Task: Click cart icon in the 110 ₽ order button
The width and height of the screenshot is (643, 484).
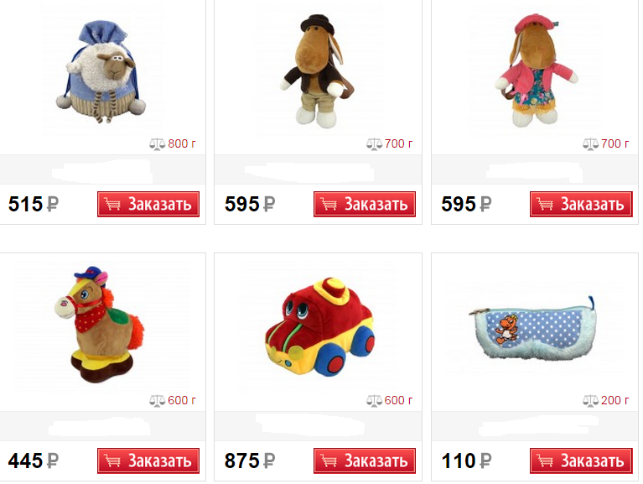Action: 545,461
